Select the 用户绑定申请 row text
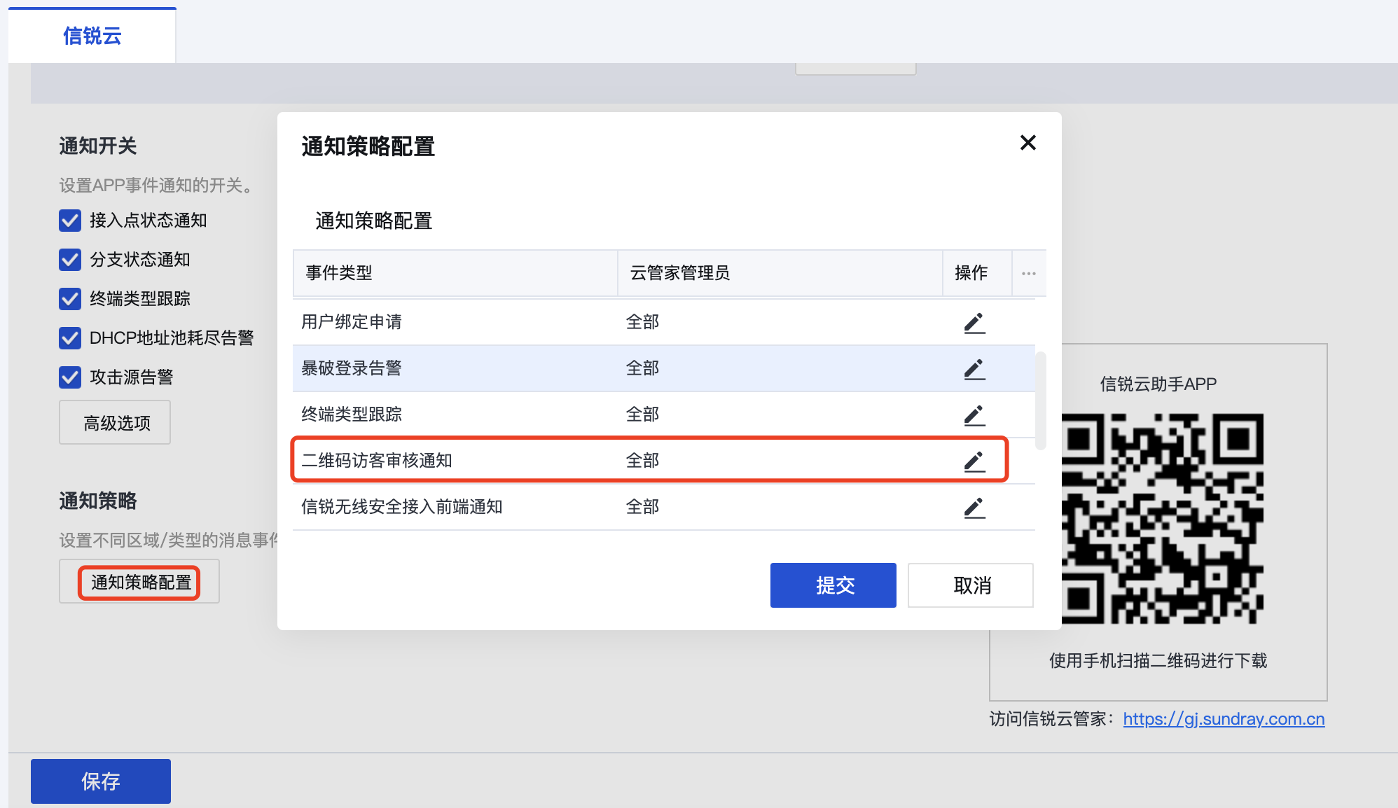 (x=352, y=321)
